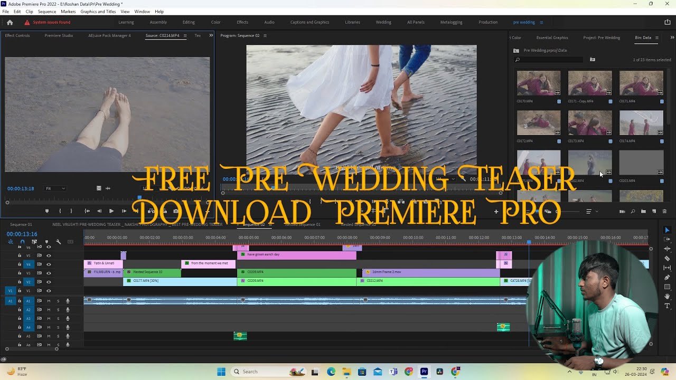Viewport: 676px width, 380px height.
Task: Show hidden system tray icons chevron
Action: point(569,372)
